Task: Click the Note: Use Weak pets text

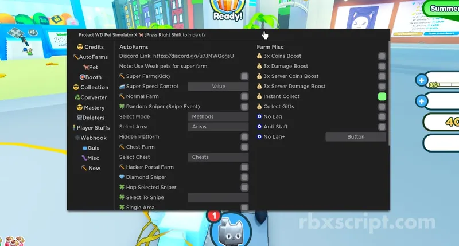Action: point(163,66)
